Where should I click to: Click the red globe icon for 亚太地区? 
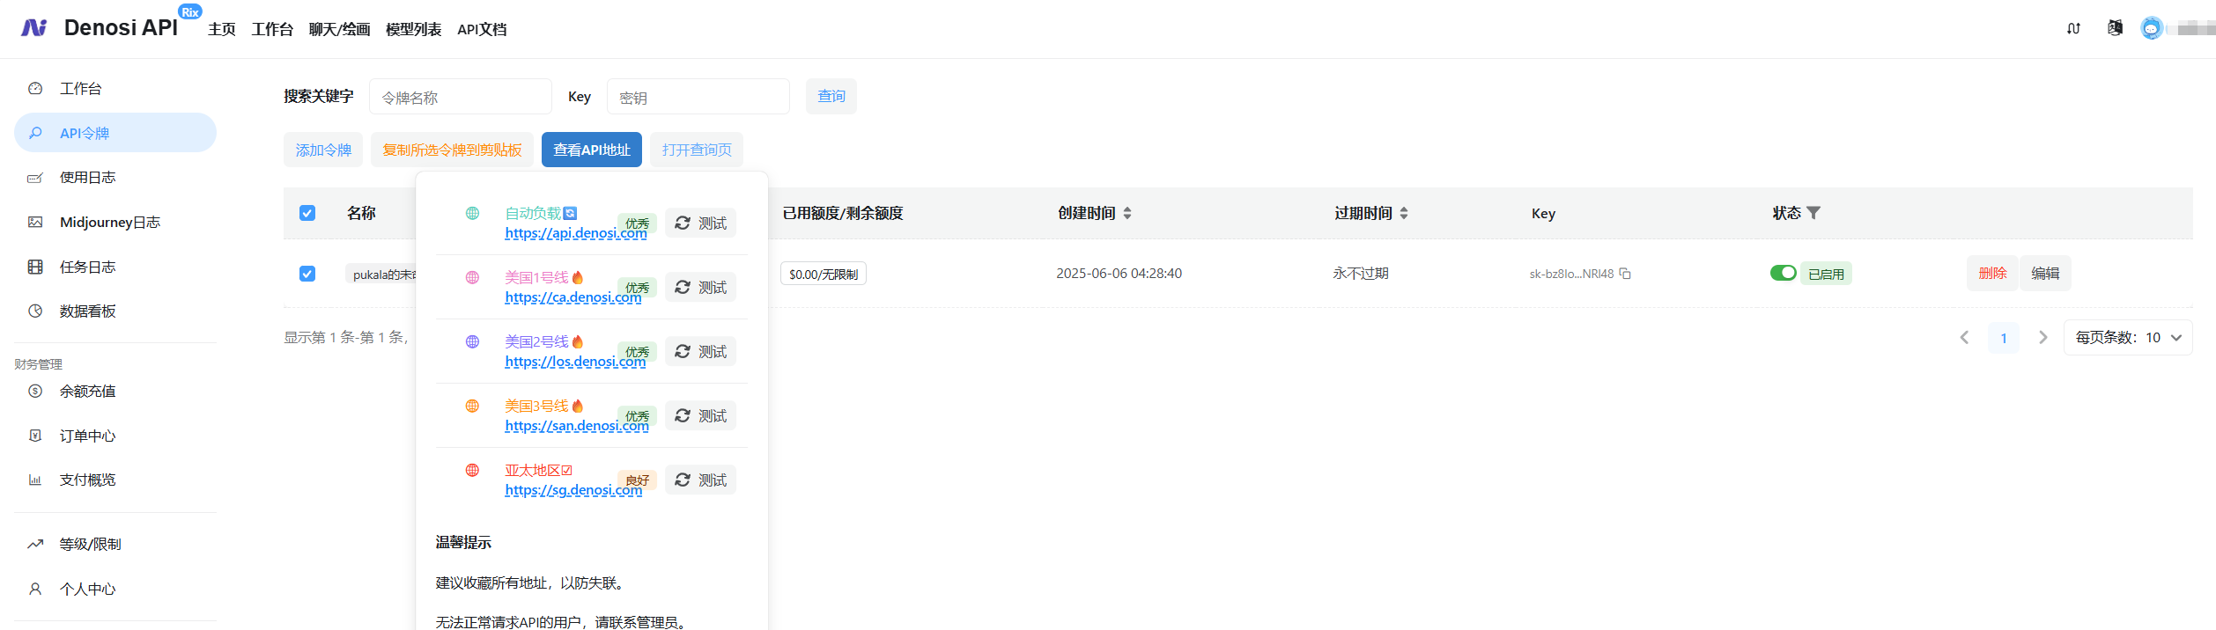[472, 470]
